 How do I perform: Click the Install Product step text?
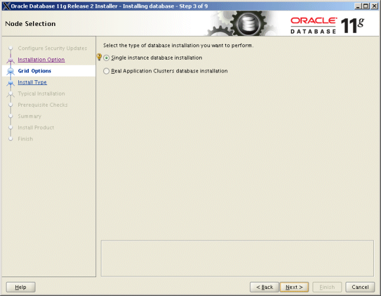pyautogui.click(x=36, y=127)
